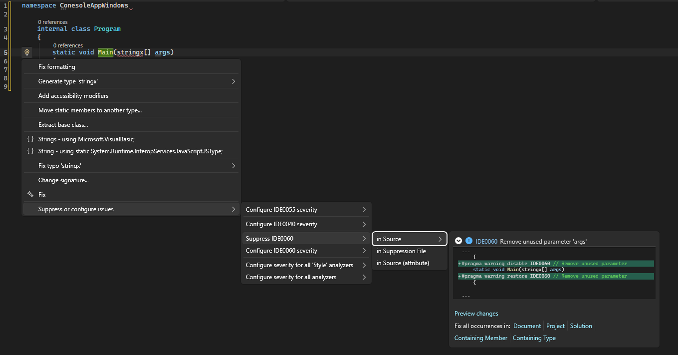
Task: Fix all occurrences in Document
Action: (x=527, y=326)
